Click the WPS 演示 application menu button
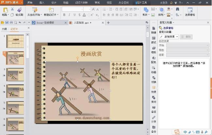Image resolution: width=212 pixels, height=135 pixels. (12, 2)
